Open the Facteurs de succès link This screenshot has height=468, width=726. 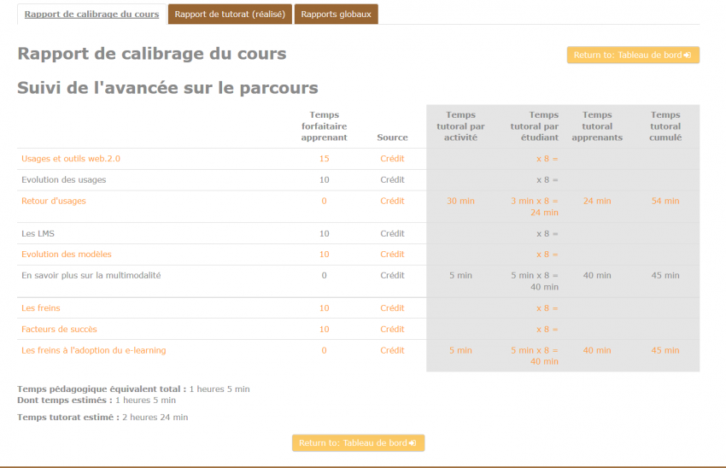59,330
